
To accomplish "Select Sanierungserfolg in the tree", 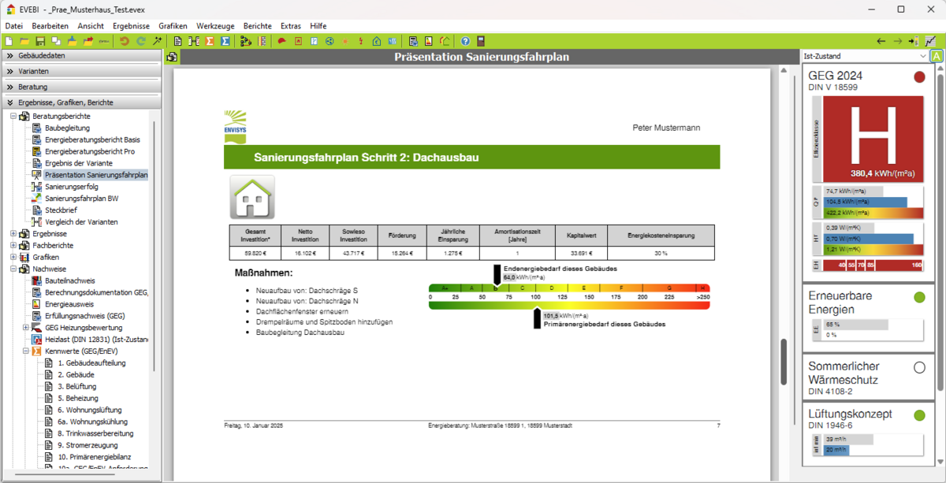I will (71, 187).
